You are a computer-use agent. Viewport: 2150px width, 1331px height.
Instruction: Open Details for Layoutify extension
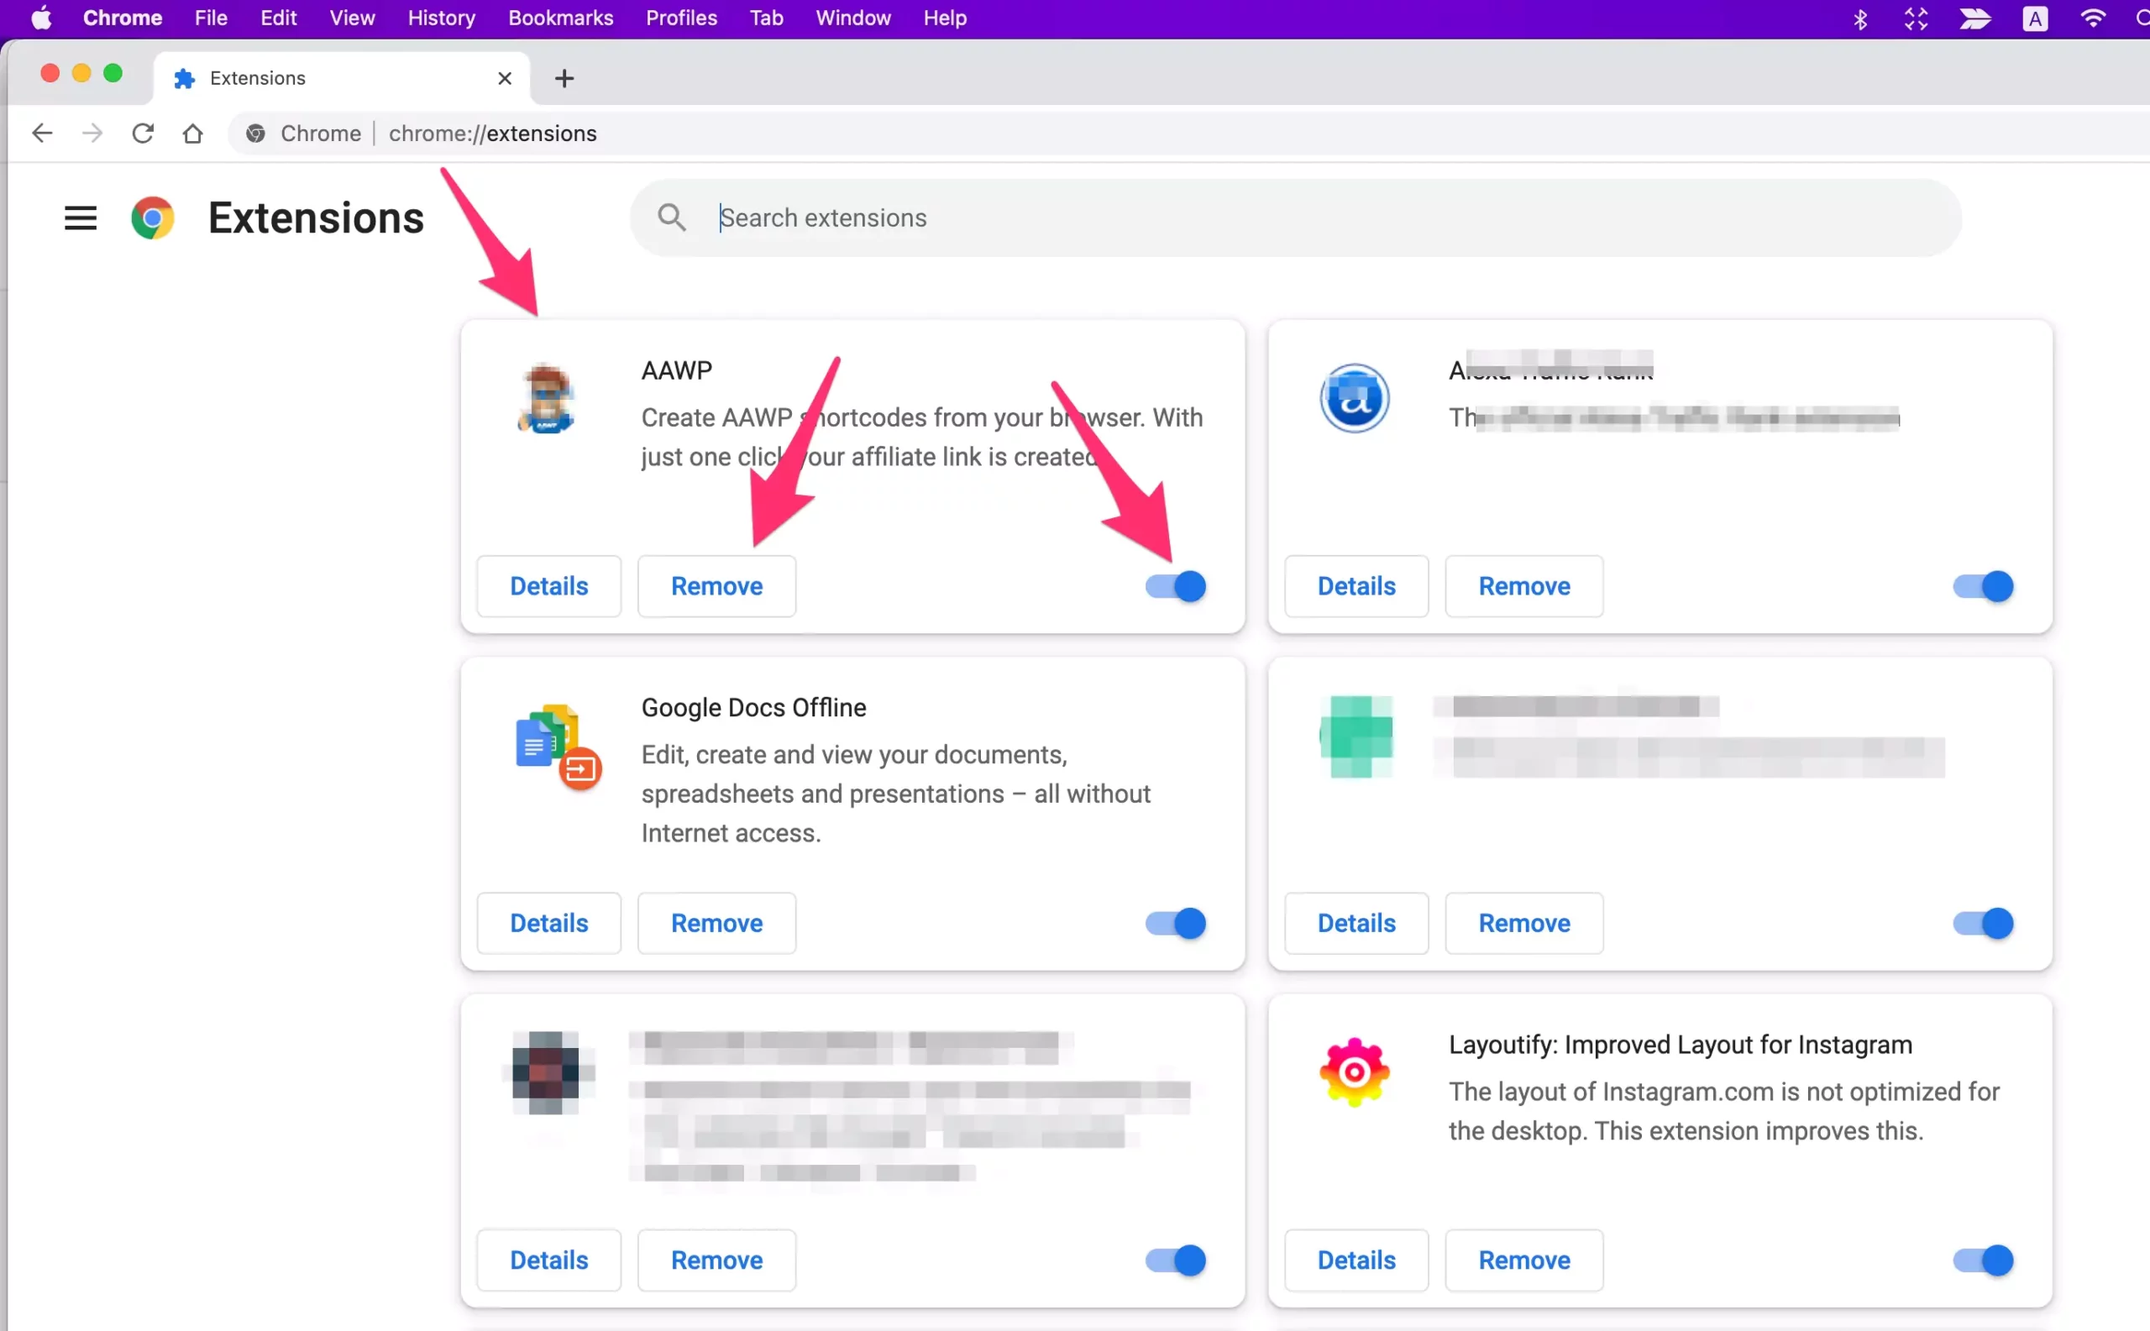(x=1356, y=1260)
